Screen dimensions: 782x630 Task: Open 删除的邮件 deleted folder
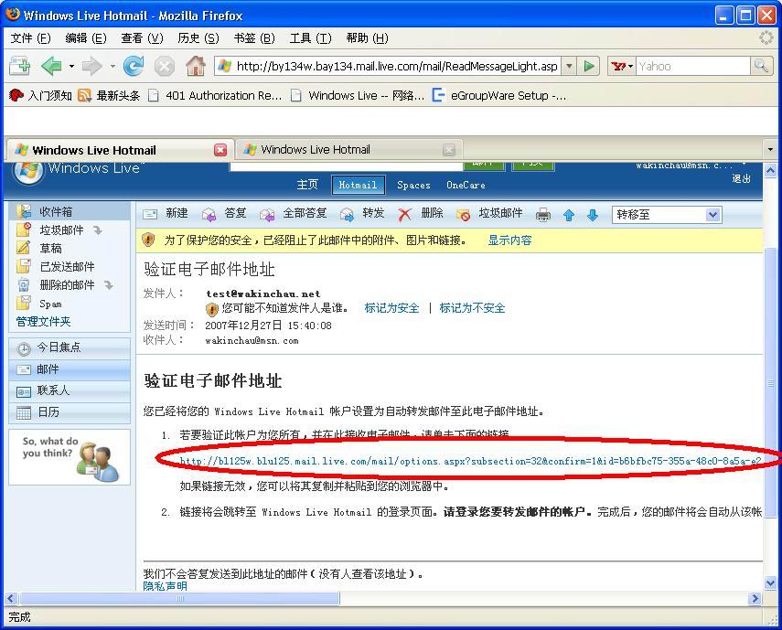point(67,285)
